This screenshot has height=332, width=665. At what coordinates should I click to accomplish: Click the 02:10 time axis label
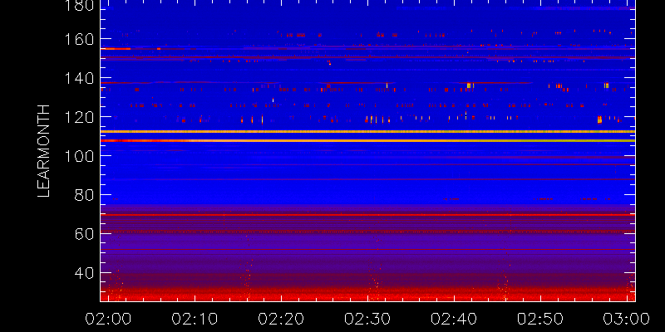pos(195,319)
